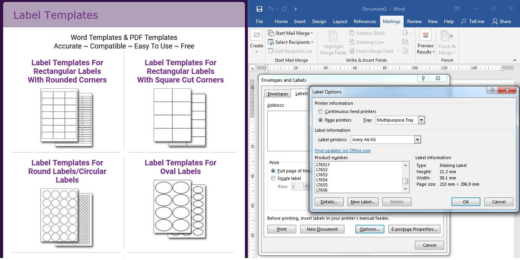
Task: Open the Preview Results dropdown arrow
Action: click(x=433, y=52)
